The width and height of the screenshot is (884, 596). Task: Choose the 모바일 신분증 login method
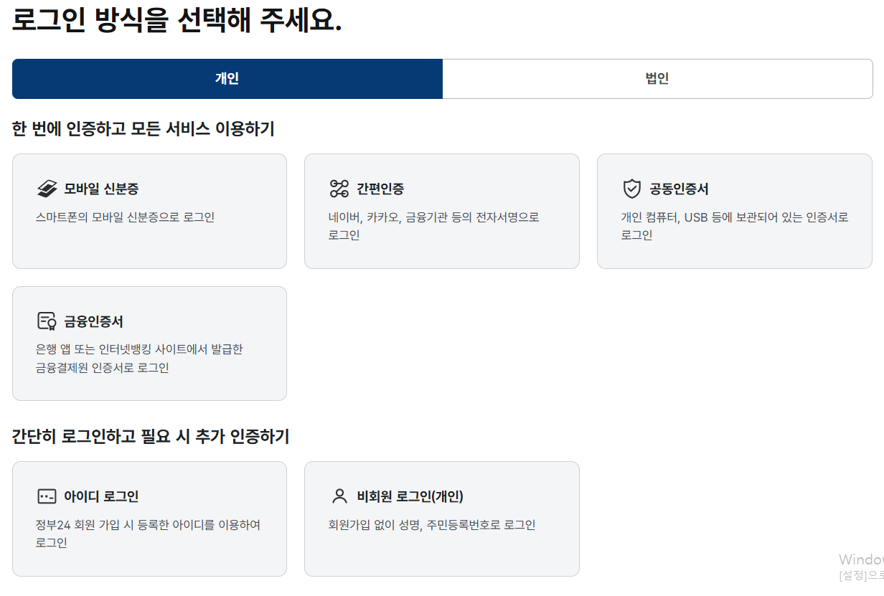coord(149,211)
